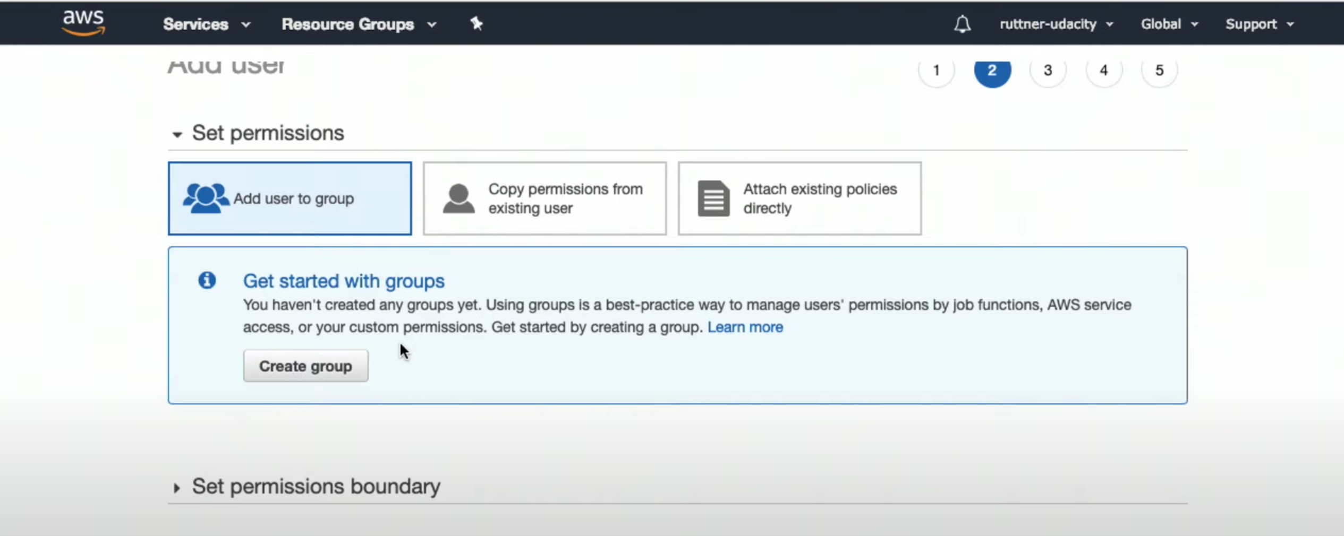Open the Services dropdown menu
Viewport: 1344px width, 536px height.
(207, 24)
